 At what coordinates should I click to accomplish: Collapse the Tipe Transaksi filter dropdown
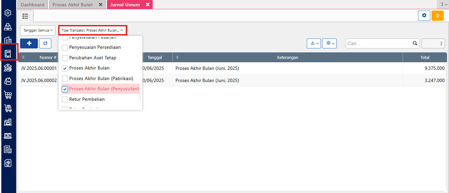point(92,30)
